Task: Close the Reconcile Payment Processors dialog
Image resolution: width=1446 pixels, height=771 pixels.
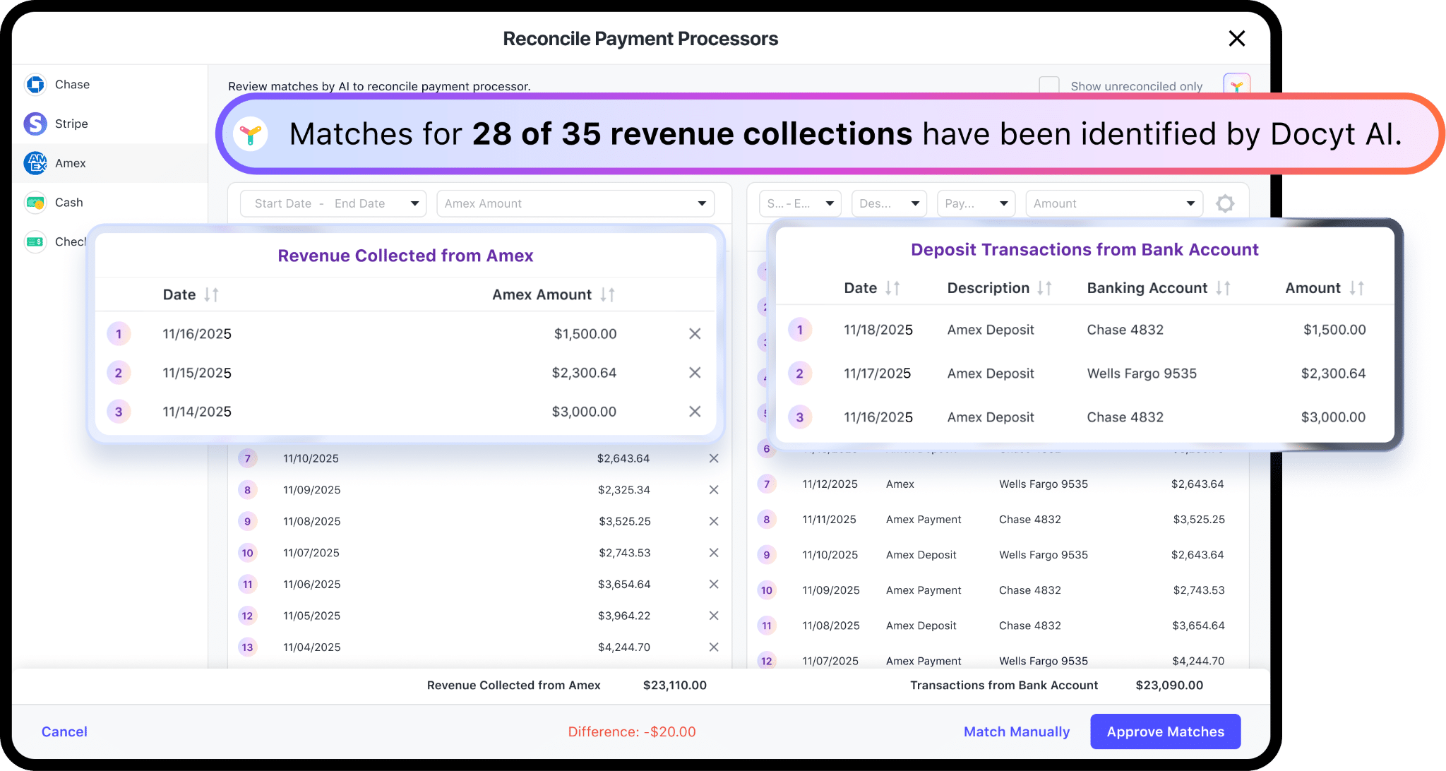Action: coord(1236,38)
